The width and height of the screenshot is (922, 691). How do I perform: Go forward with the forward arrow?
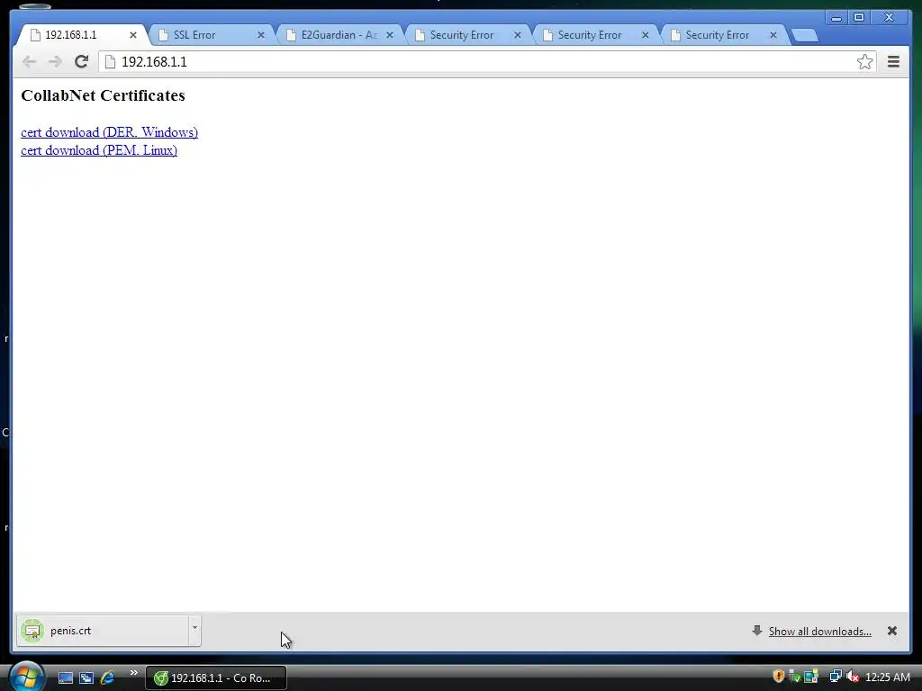pyautogui.click(x=55, y=62)
